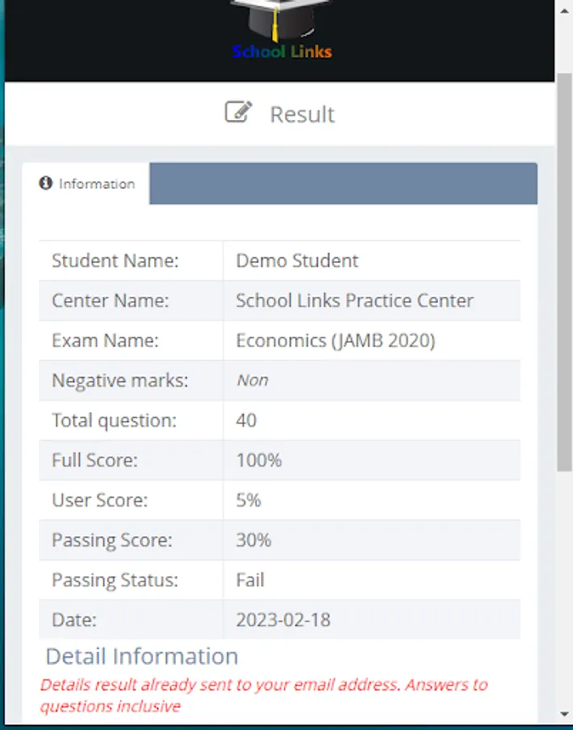Click the blue tab header bar
The width and height of the screenshot is (573, 730).
click(x=343, y=183)
